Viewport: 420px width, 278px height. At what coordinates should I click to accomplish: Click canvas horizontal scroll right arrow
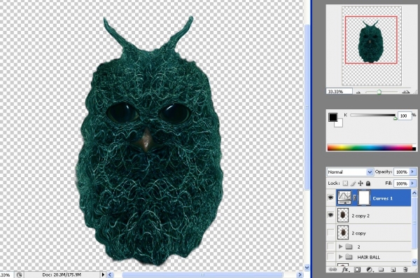300,274
